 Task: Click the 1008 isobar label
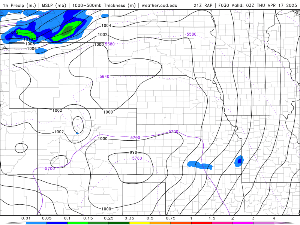coord(30,44)
